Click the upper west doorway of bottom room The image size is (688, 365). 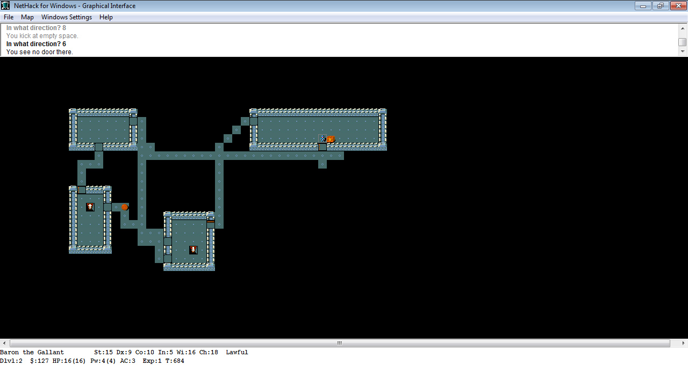(x=168, y=242)
